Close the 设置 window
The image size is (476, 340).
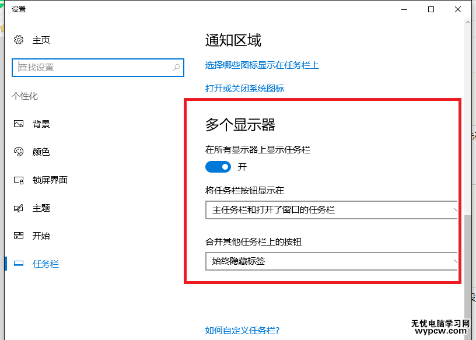coord(458,9)
